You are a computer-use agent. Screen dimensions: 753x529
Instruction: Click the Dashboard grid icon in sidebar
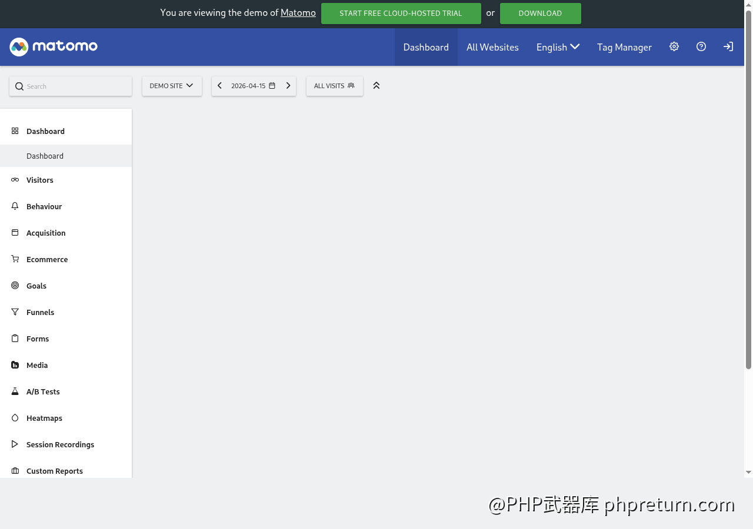click(x=15, y=131)
